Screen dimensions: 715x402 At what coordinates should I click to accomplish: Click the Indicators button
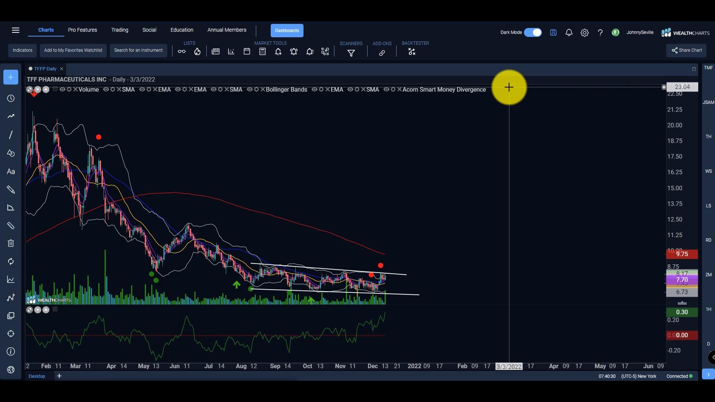point(23,50)
